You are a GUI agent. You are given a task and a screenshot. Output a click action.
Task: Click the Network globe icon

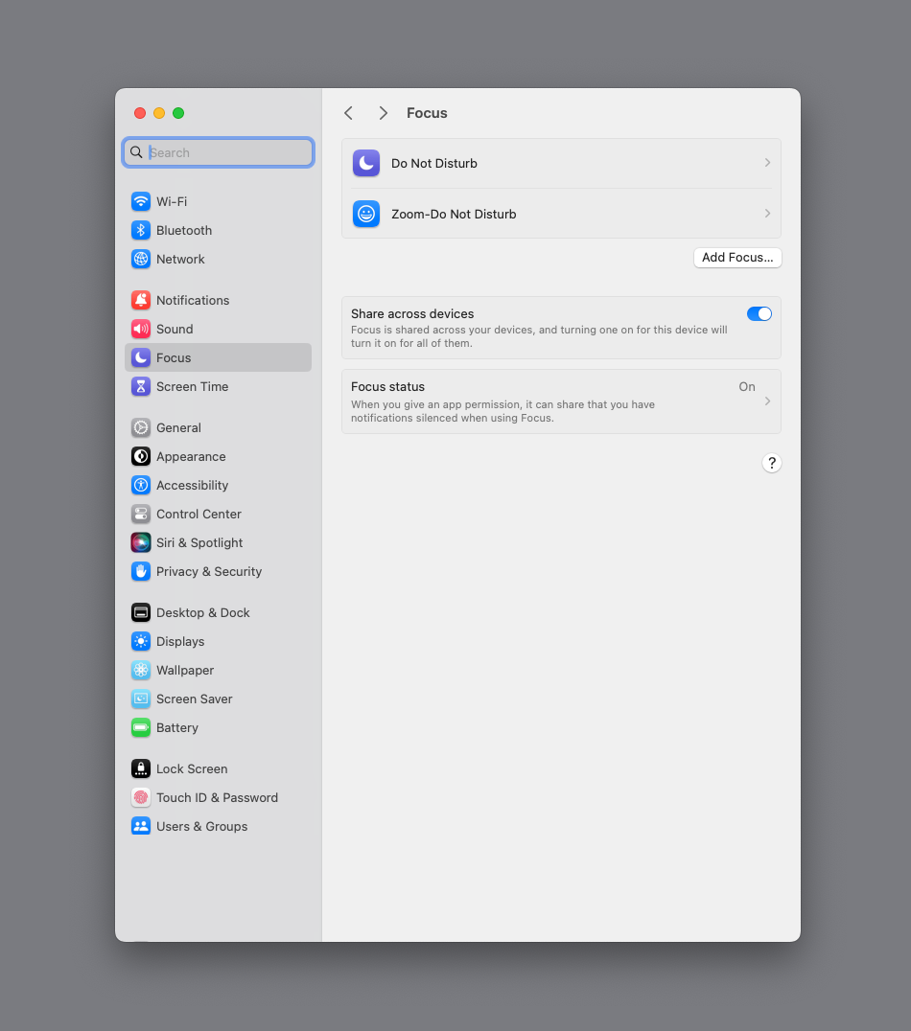(x=141, y=259)
